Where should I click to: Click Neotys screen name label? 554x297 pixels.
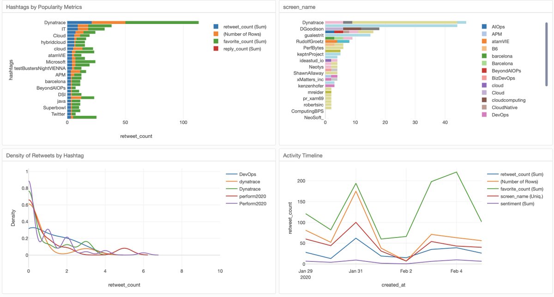point(315,67)
